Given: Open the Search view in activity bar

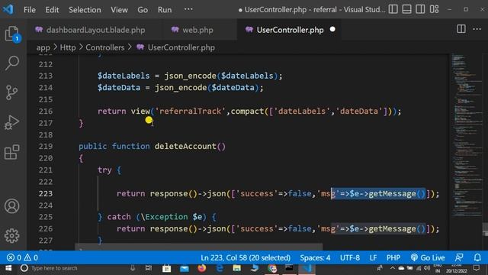Looking at the screenshot, I should pos(12,63).
